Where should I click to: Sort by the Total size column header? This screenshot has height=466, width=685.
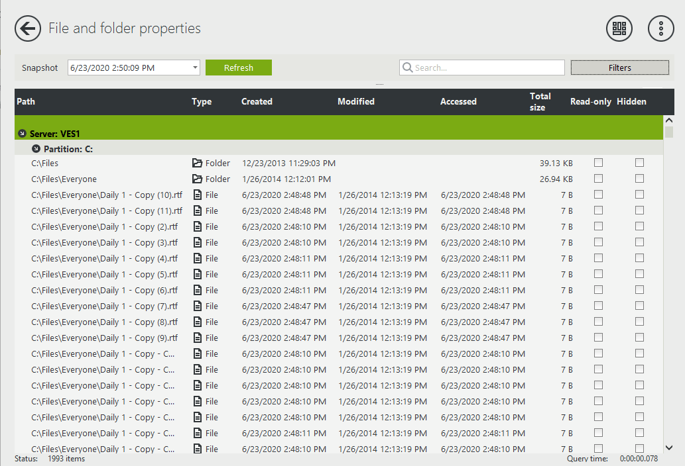pos(540,102)
